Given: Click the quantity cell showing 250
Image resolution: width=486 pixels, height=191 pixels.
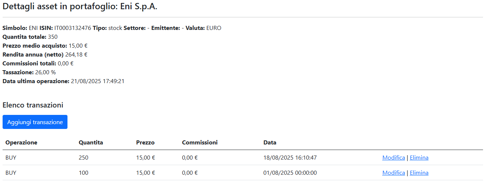Looking at the screenshot, I should pyautogui.click(x=83, y=158).
